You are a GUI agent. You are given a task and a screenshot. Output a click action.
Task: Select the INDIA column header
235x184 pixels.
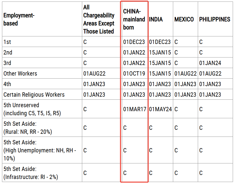pos(156,19)
